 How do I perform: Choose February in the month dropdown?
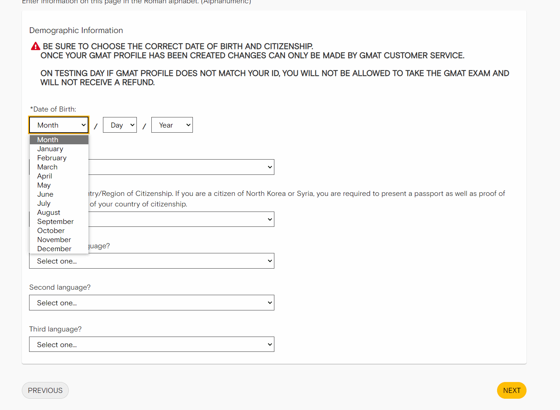(x=52, y=158)
